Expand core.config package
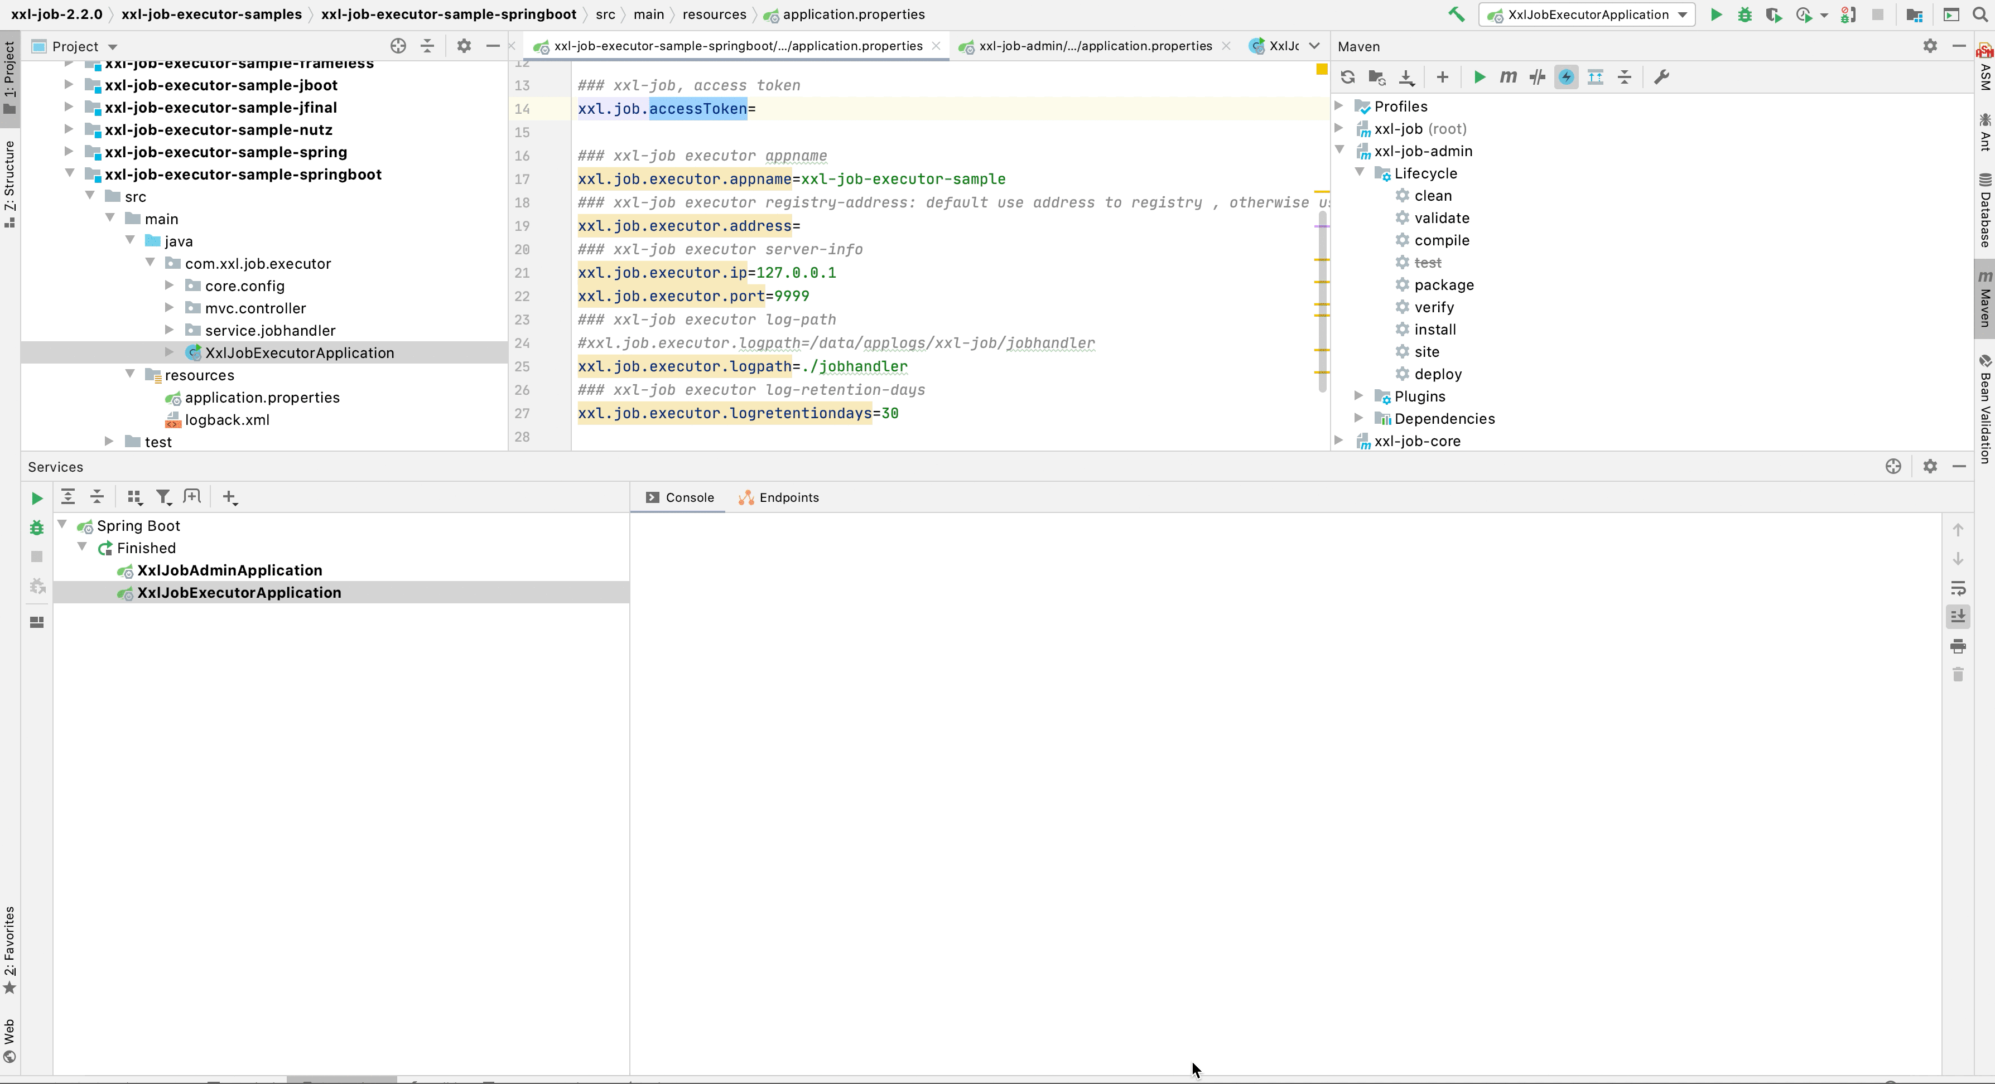1995x1084 pixels. [x=170, y=285]
